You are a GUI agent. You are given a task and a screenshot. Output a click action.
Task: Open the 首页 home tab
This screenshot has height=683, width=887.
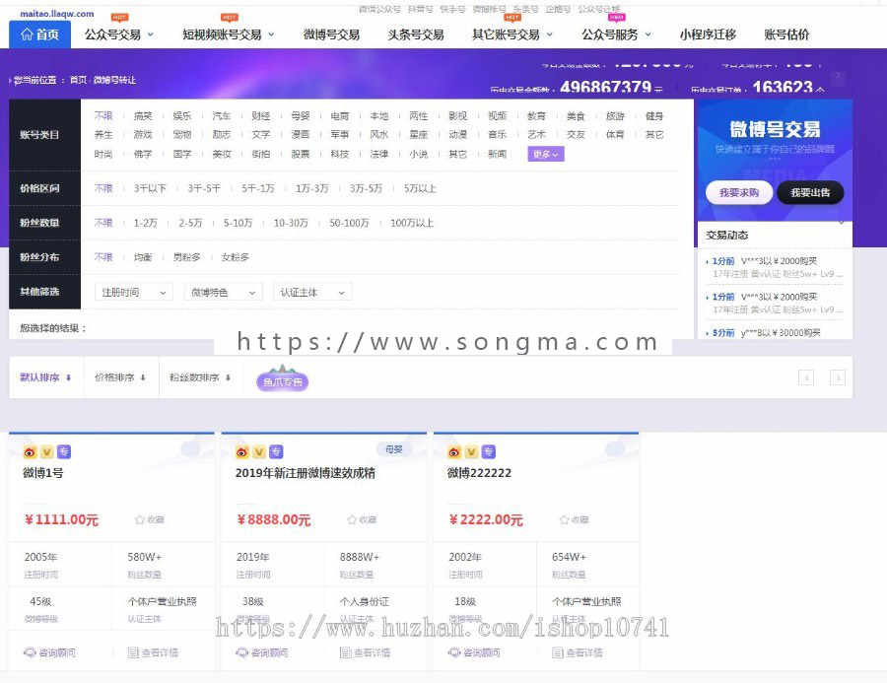(x=39, y=34)
